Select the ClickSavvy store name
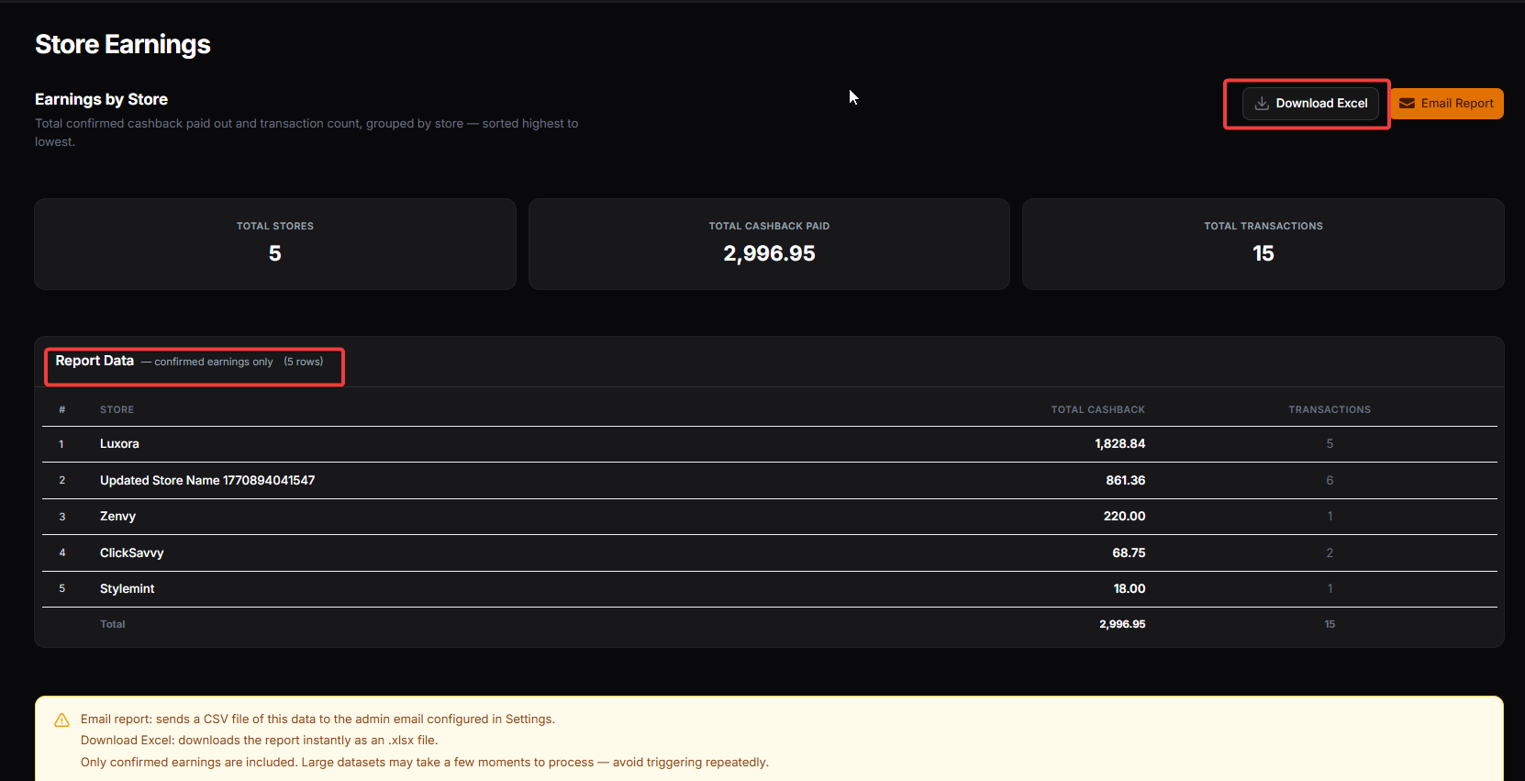The width and height of the screenshot is (1525, 781). (131, 553)
